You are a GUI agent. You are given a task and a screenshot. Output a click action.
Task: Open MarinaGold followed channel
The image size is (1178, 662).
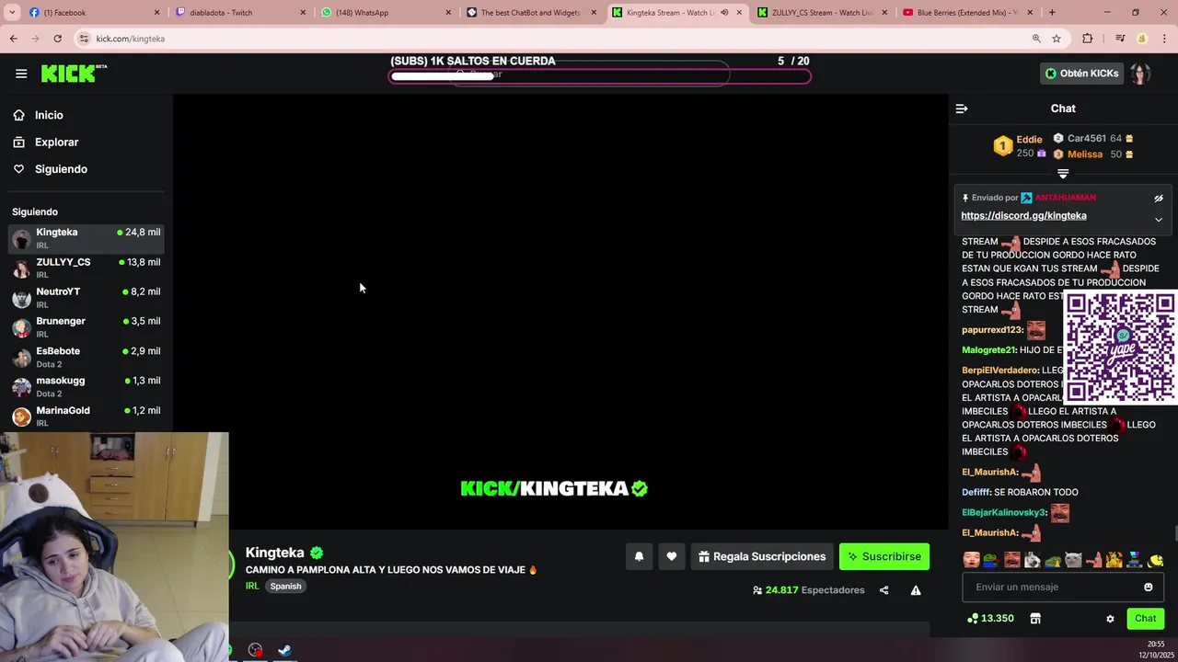point(87,416)
